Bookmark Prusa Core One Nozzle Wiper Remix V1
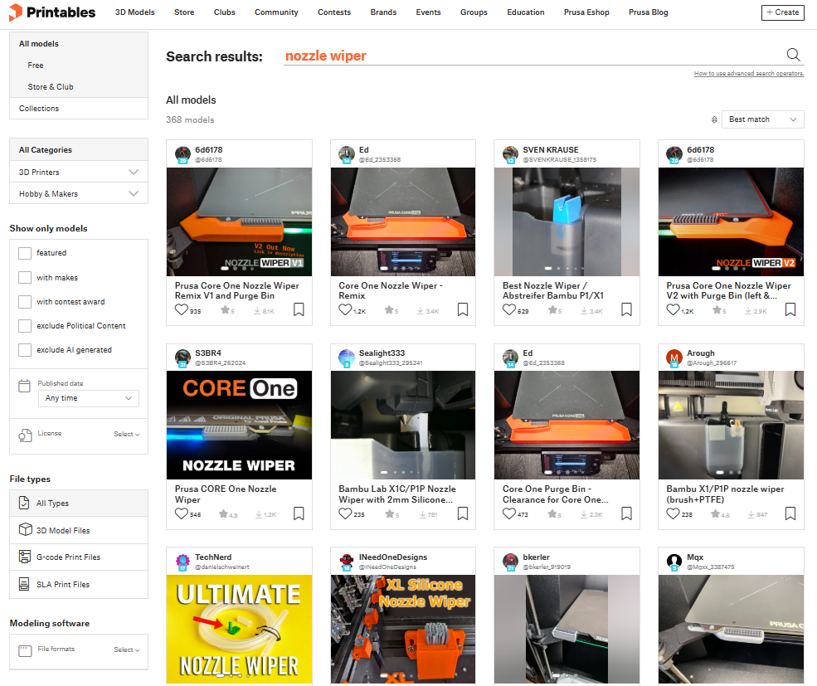 (x=299, y=309)
